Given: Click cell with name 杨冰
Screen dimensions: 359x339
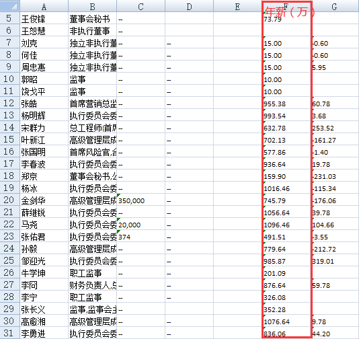Looking at the screenshot, I should [44, 188].
